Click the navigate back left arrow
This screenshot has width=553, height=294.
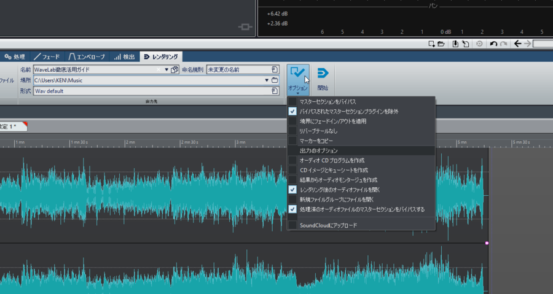tap(517, 44)
